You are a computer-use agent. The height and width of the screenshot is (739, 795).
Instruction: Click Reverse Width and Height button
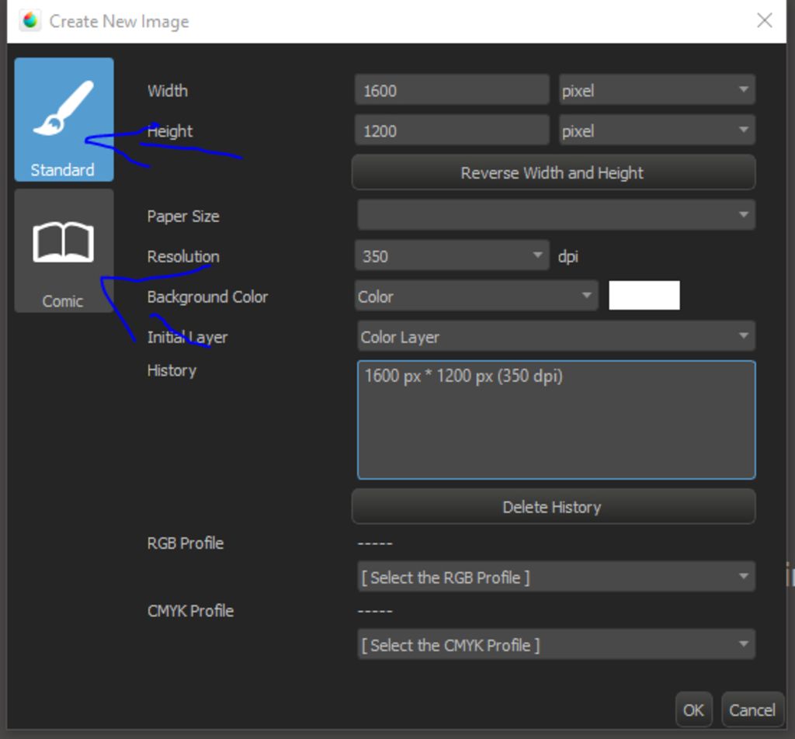click(554, 173)
